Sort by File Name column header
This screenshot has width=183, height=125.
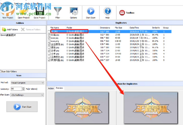tap(54, 28)
